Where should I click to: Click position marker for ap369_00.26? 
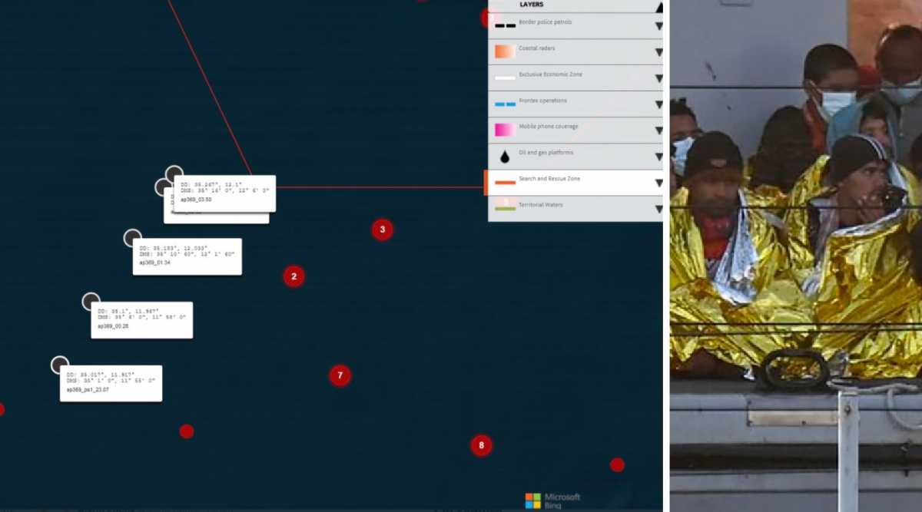pyautogui.click(x=91, y=302)
